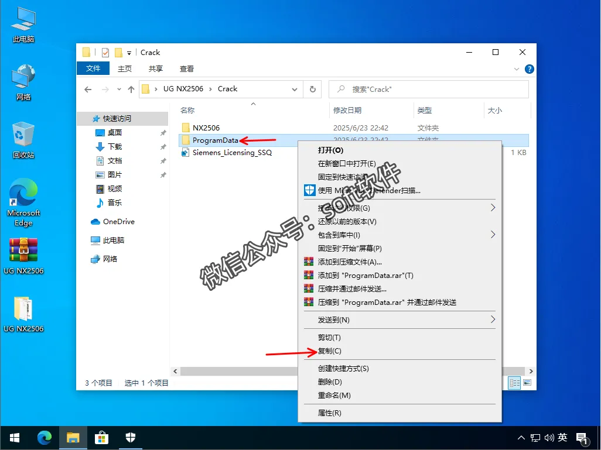This screenshot has width=601, height=450.
Task: Go up one folder level arrow
Action: click(131, 89)
